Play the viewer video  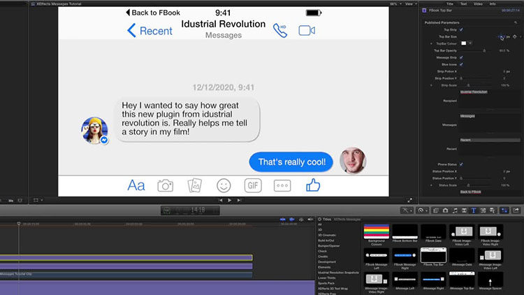coord(230,200)
